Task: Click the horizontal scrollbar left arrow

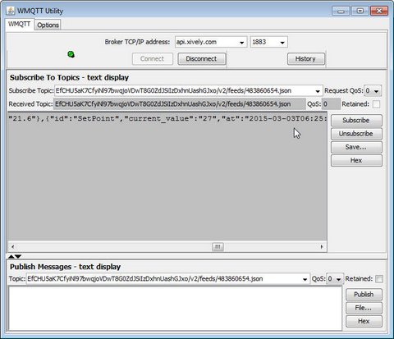Action: (x=12, y=247)
